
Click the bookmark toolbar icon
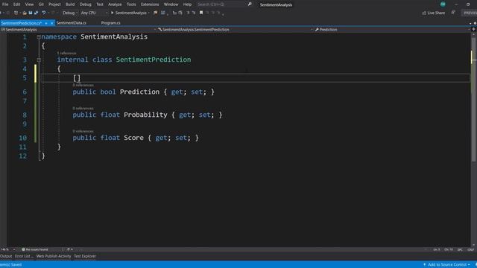pos(201,13)
